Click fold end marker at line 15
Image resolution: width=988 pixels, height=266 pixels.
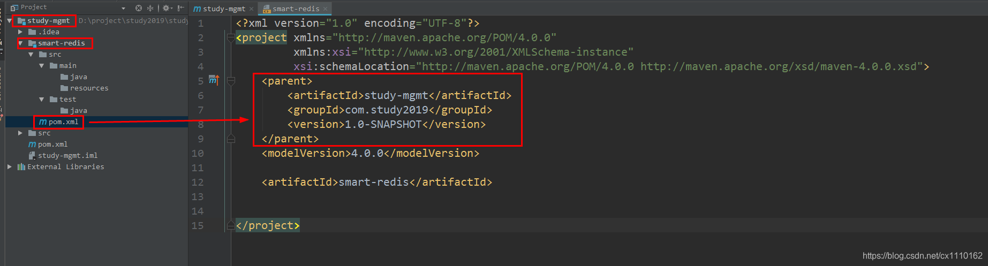pos(231,225)
